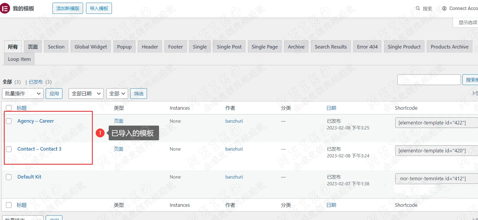
Task: Expand the 全部日期 date filter dropdown
Action: pos(86,94)
